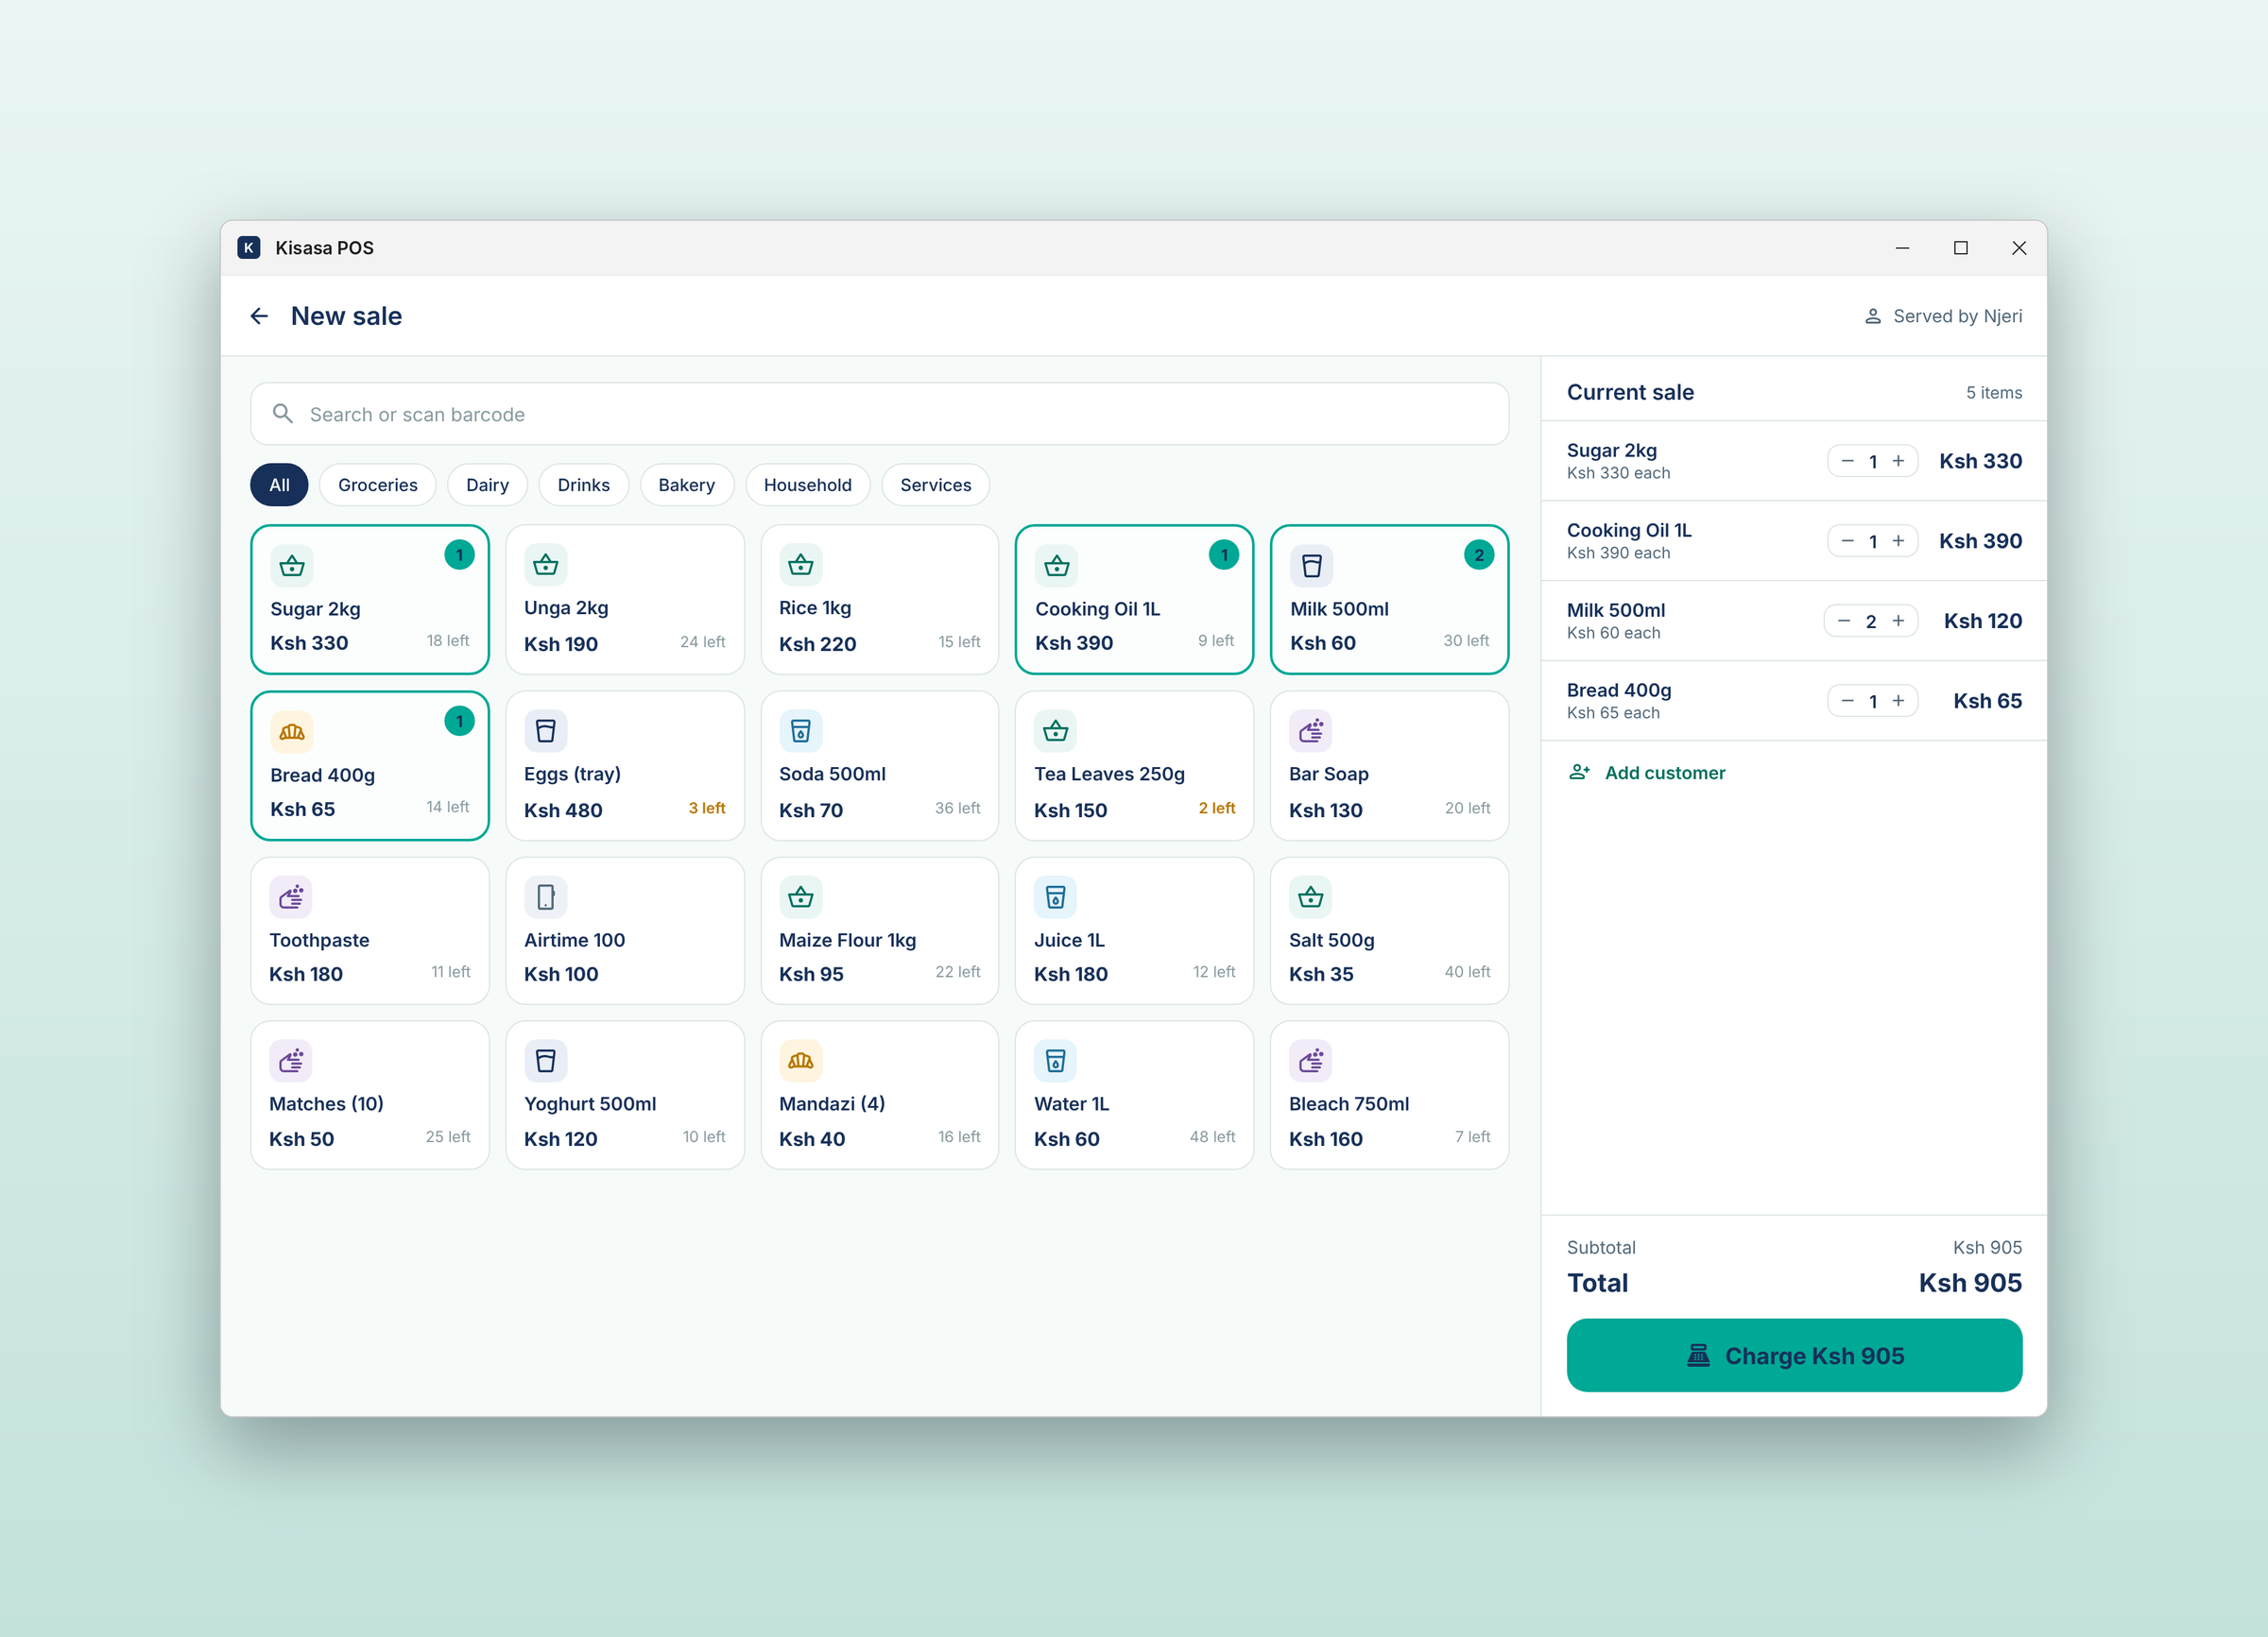2268x1637 pixels.
Task: Focus the Search or scan barcode field
Action: point(879,414)
